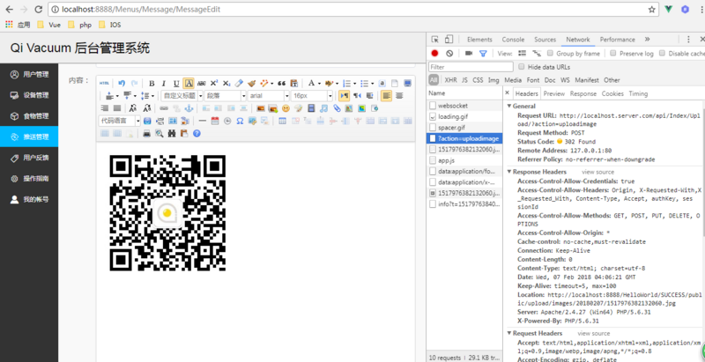The image size is (705, 362).
Task: Apply underline formatting
Action: tap(176, 84)
